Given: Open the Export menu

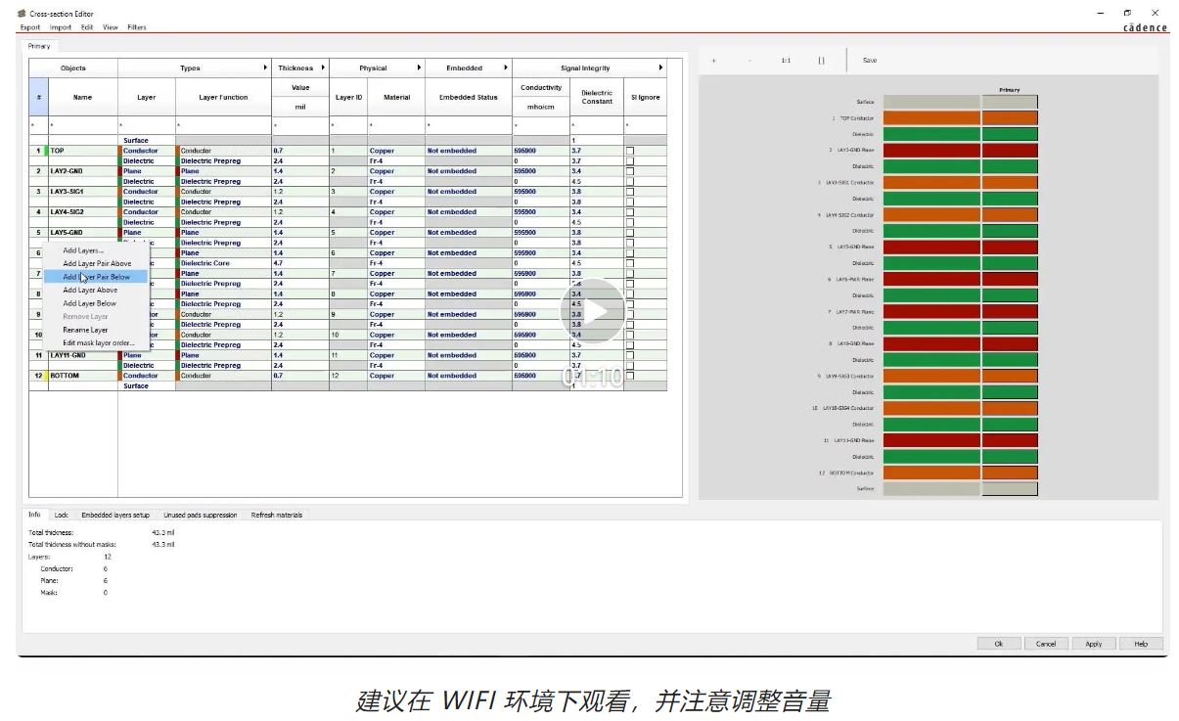Looking at the screenshot, I should 30,27.
